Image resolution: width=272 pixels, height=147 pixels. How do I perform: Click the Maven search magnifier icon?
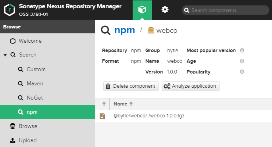pos(21,83)
